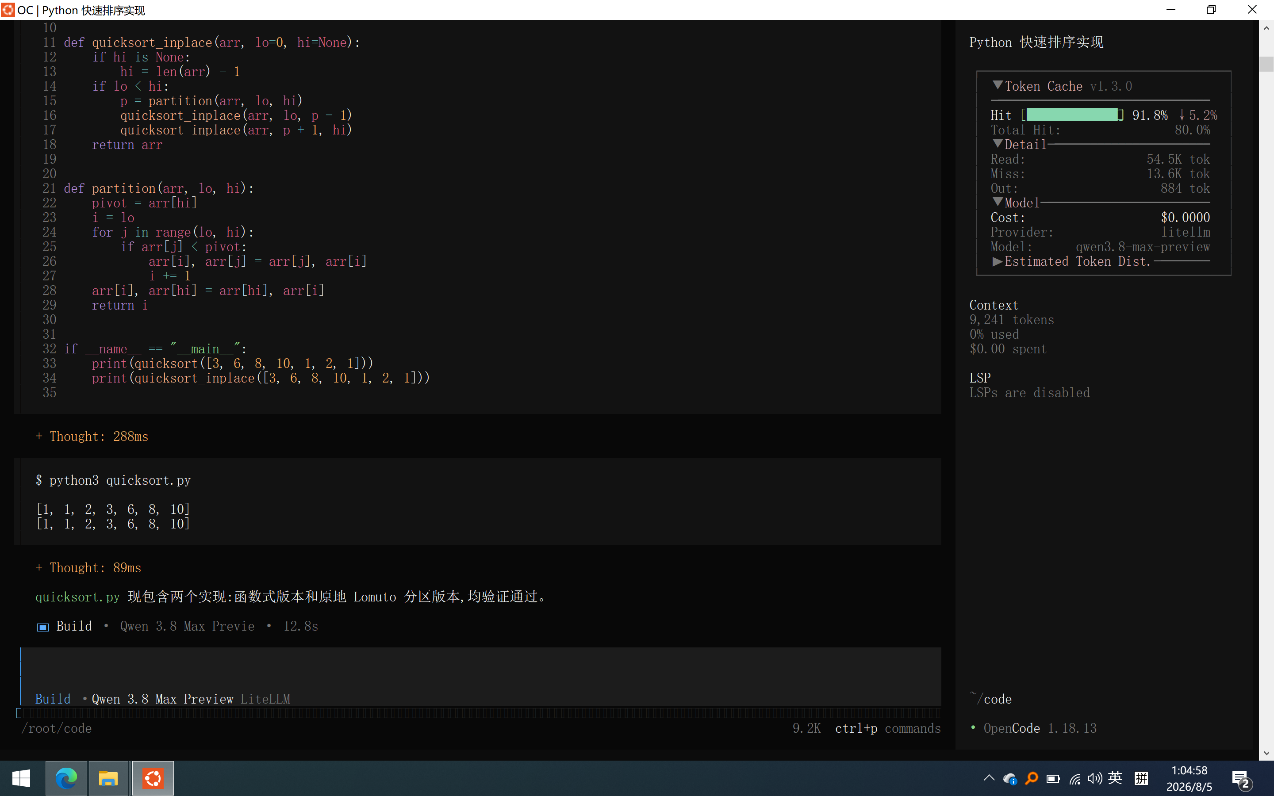Click the LiteLLM provider label

[x=265, y=699]
